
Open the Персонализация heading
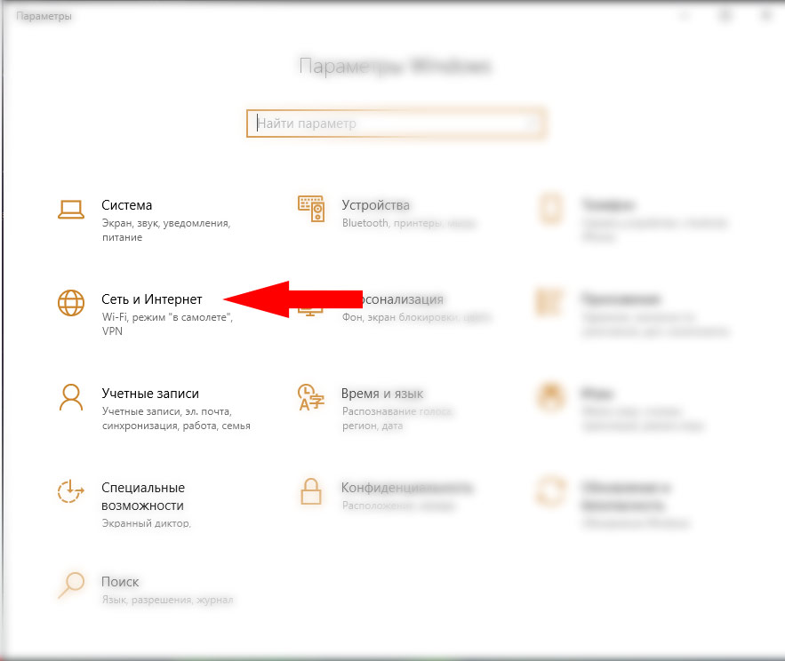click(402, 299)
